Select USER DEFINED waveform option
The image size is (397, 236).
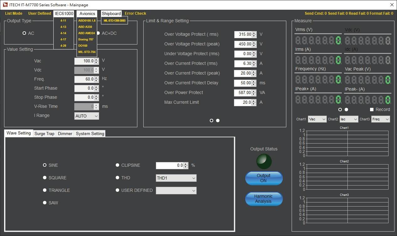coord(118,190)
